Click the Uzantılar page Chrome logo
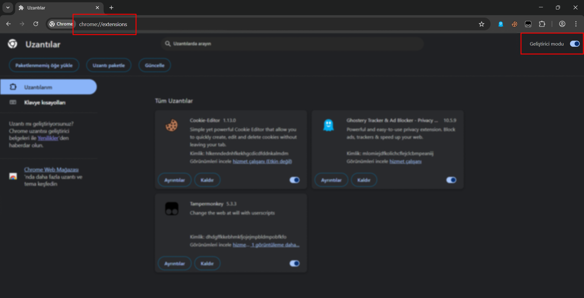This screenshot has width=584, height=298. point(12,44)
